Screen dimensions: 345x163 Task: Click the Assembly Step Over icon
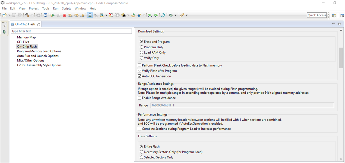click(x=156, y=15)
